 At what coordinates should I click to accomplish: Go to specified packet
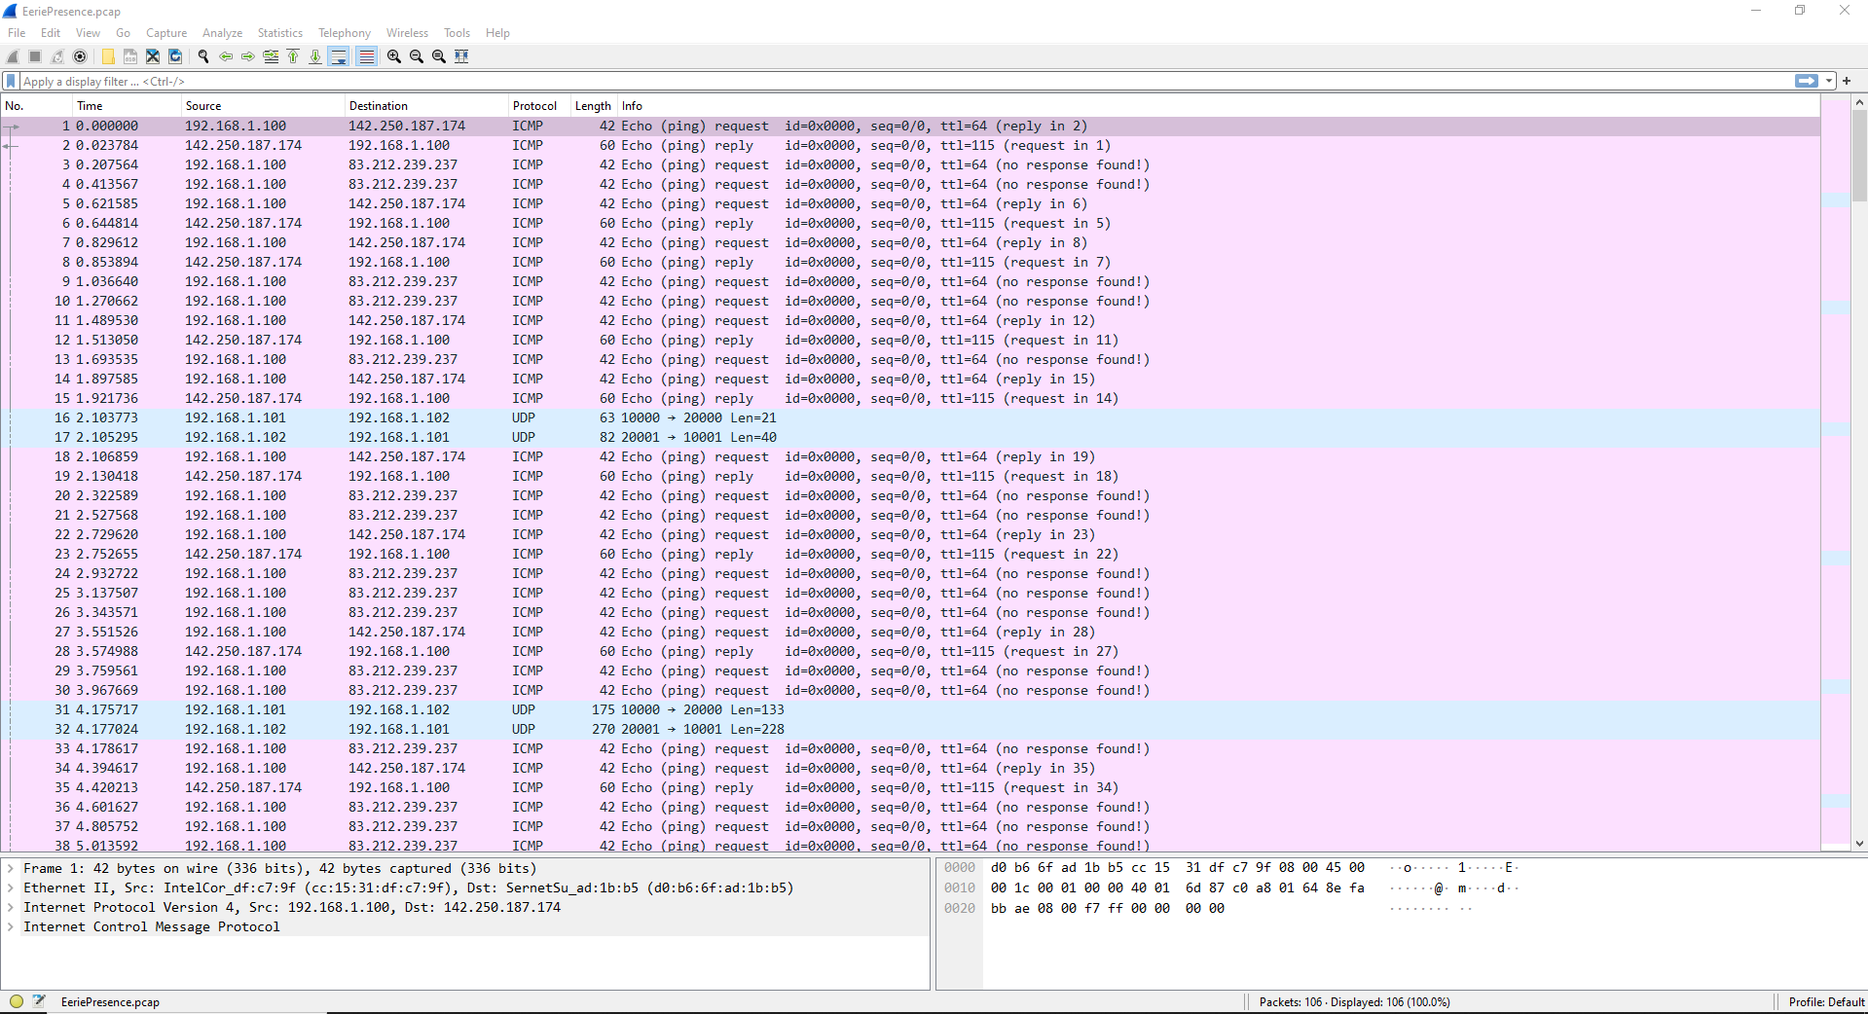point(271,56)
